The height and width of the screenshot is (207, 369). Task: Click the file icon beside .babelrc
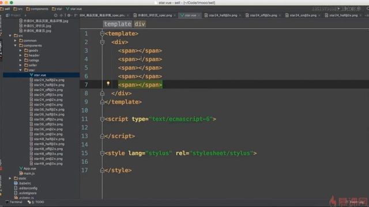click(16, 183)
